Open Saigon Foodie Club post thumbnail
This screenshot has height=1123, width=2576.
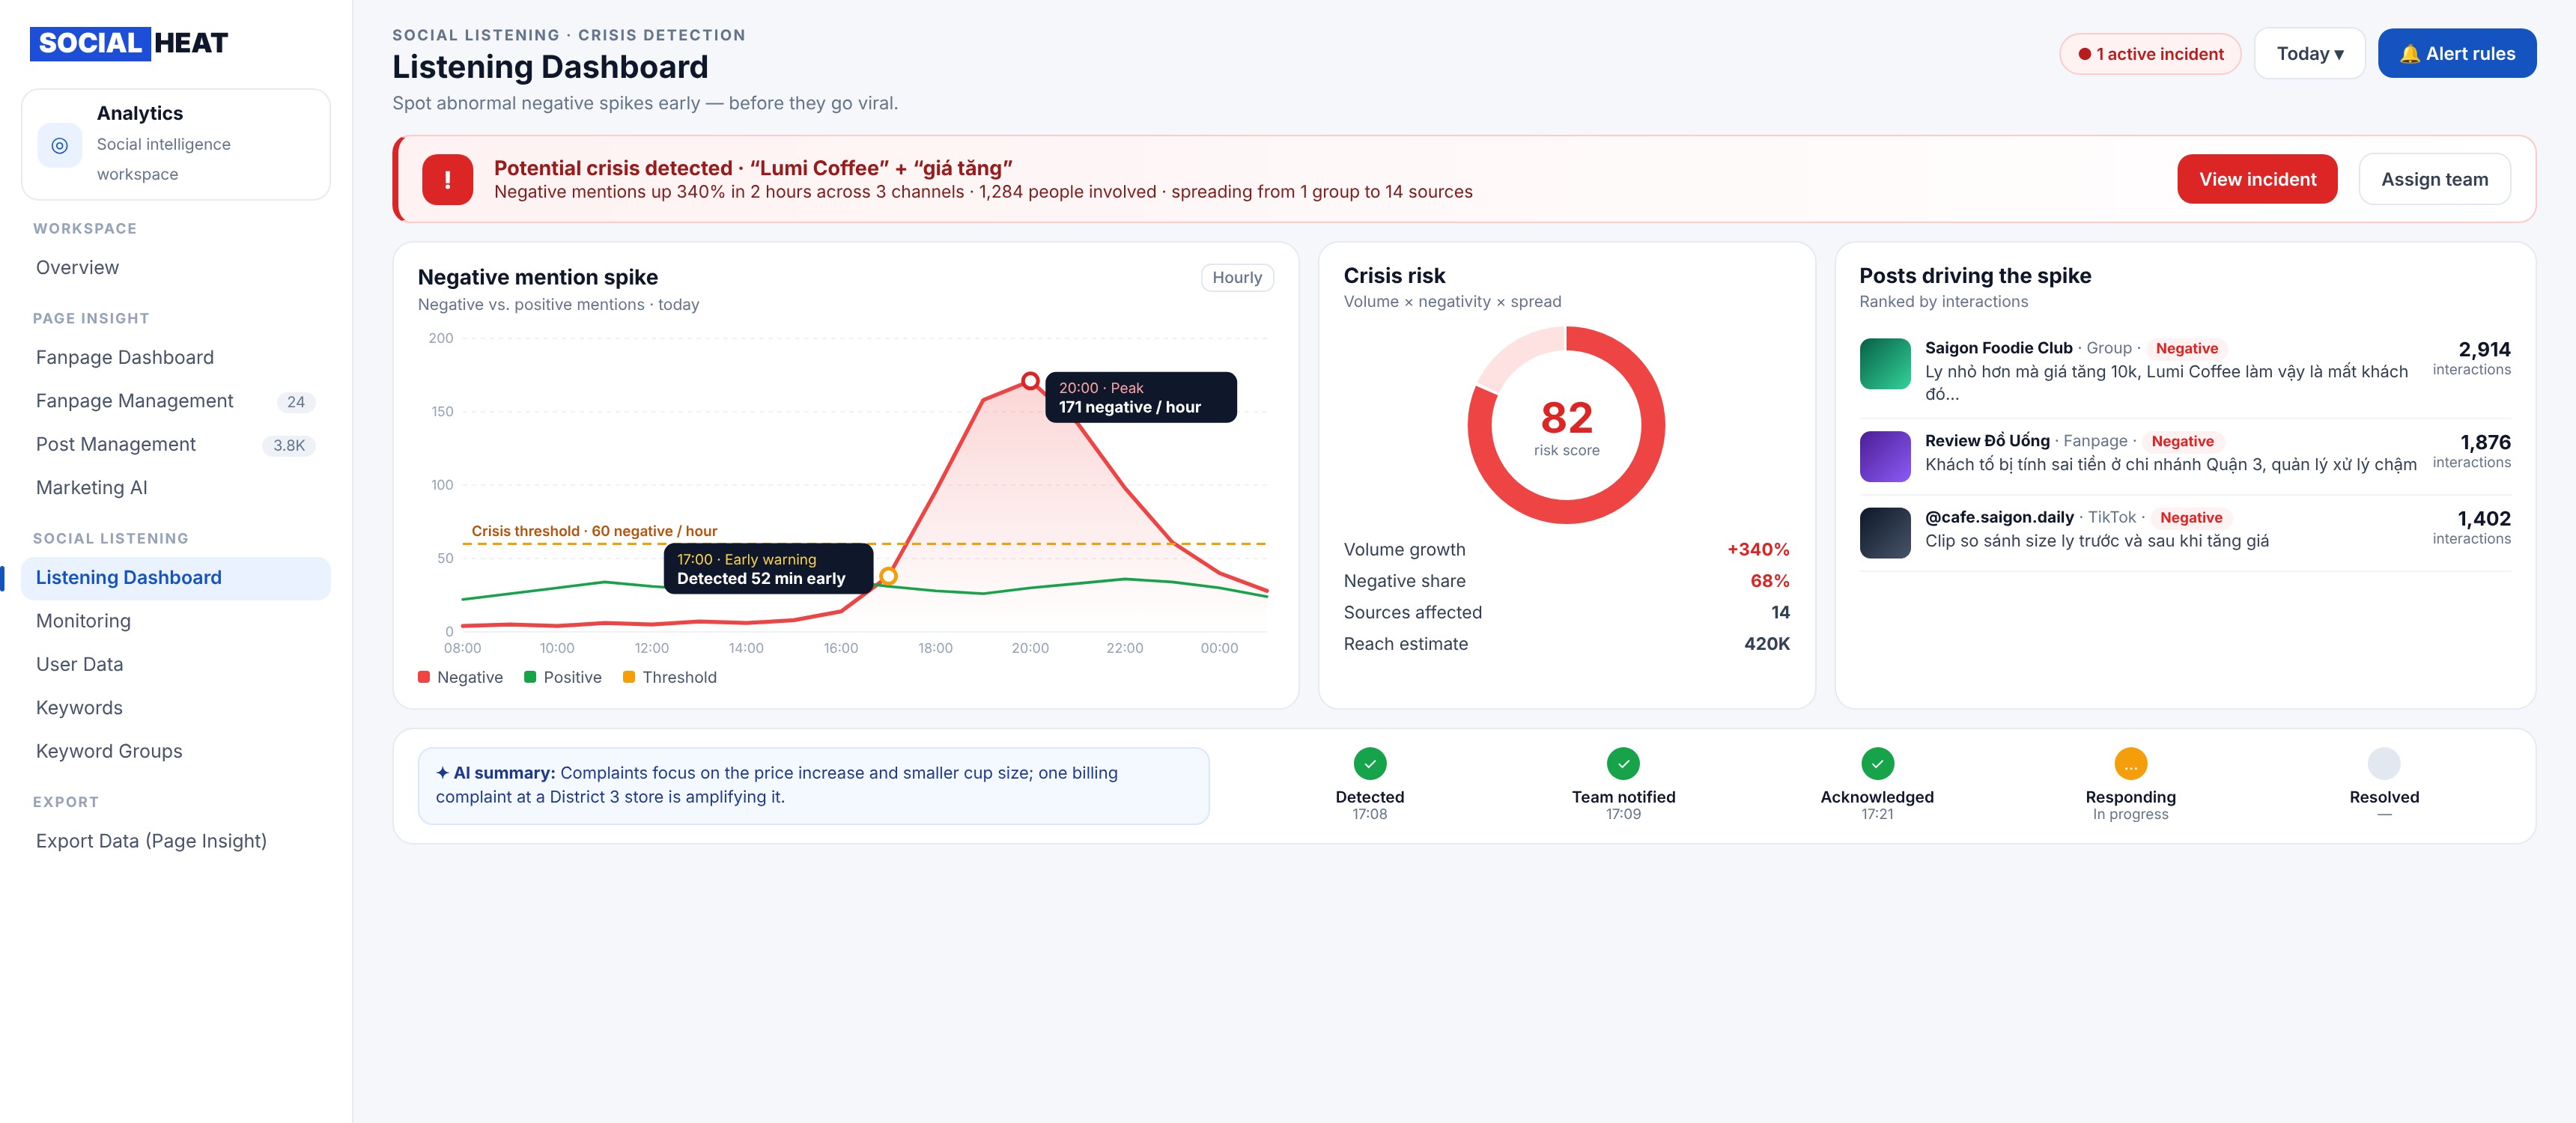click(1885, 364)
